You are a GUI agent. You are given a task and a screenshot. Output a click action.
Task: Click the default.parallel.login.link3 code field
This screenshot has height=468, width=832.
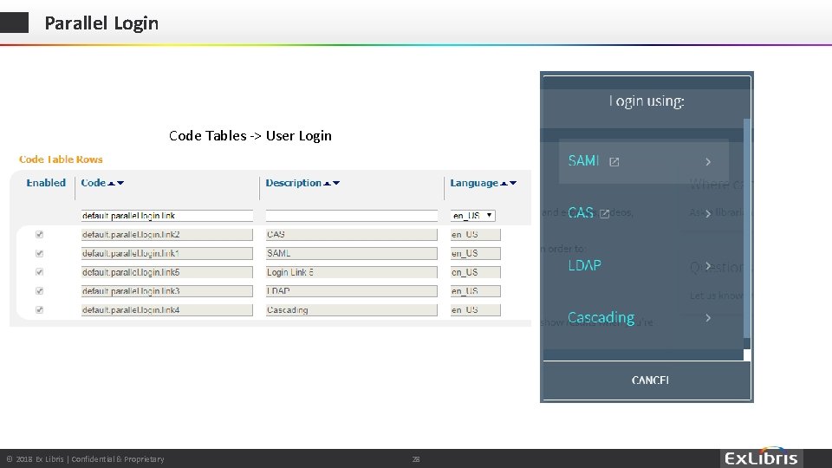coord(167,291)
